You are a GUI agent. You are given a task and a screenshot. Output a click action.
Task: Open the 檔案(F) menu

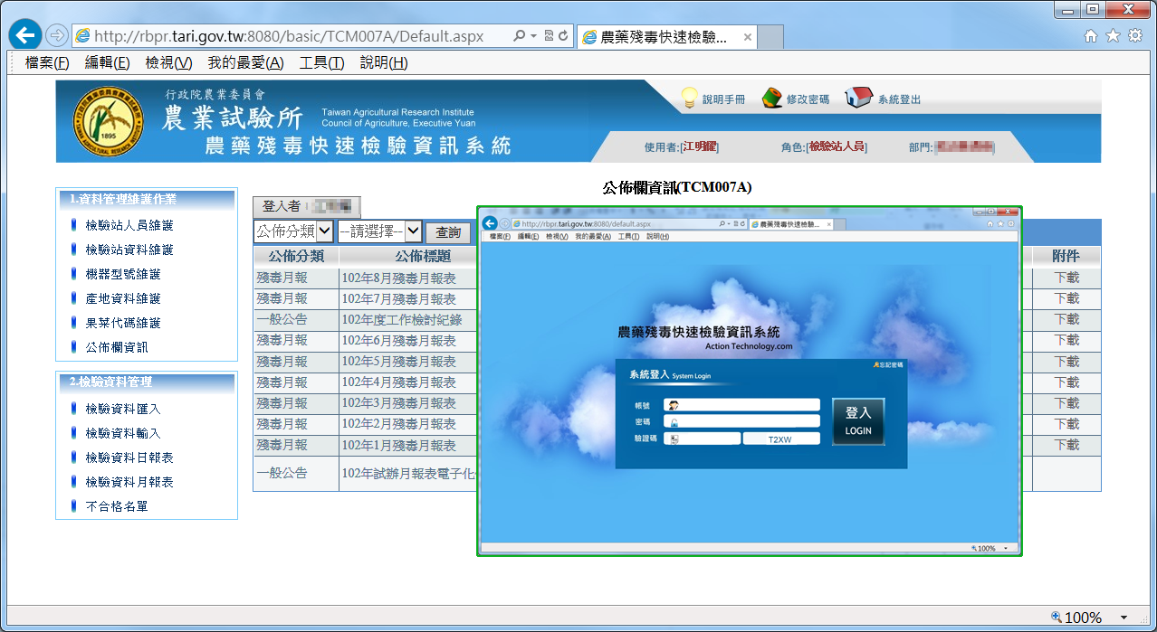pos(47,62)
